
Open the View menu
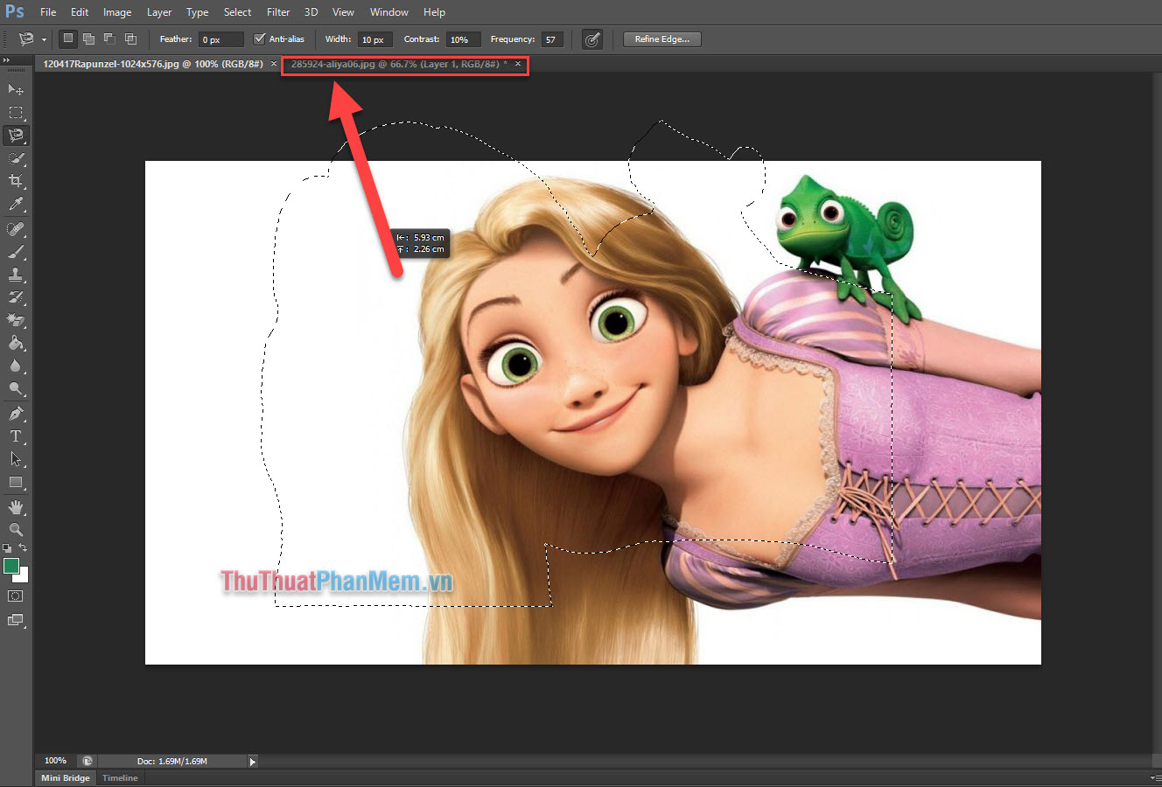coord(343,12)
